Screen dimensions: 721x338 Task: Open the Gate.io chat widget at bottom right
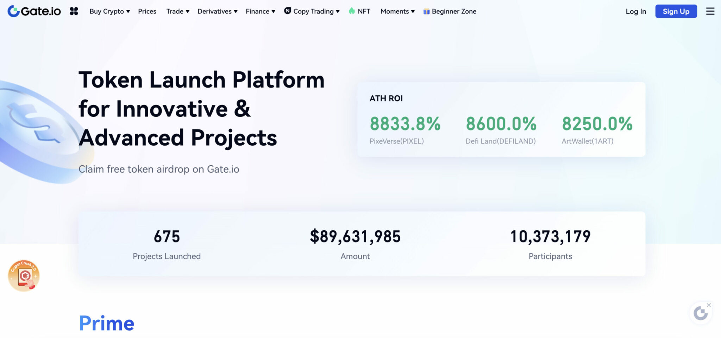[700, 313]
